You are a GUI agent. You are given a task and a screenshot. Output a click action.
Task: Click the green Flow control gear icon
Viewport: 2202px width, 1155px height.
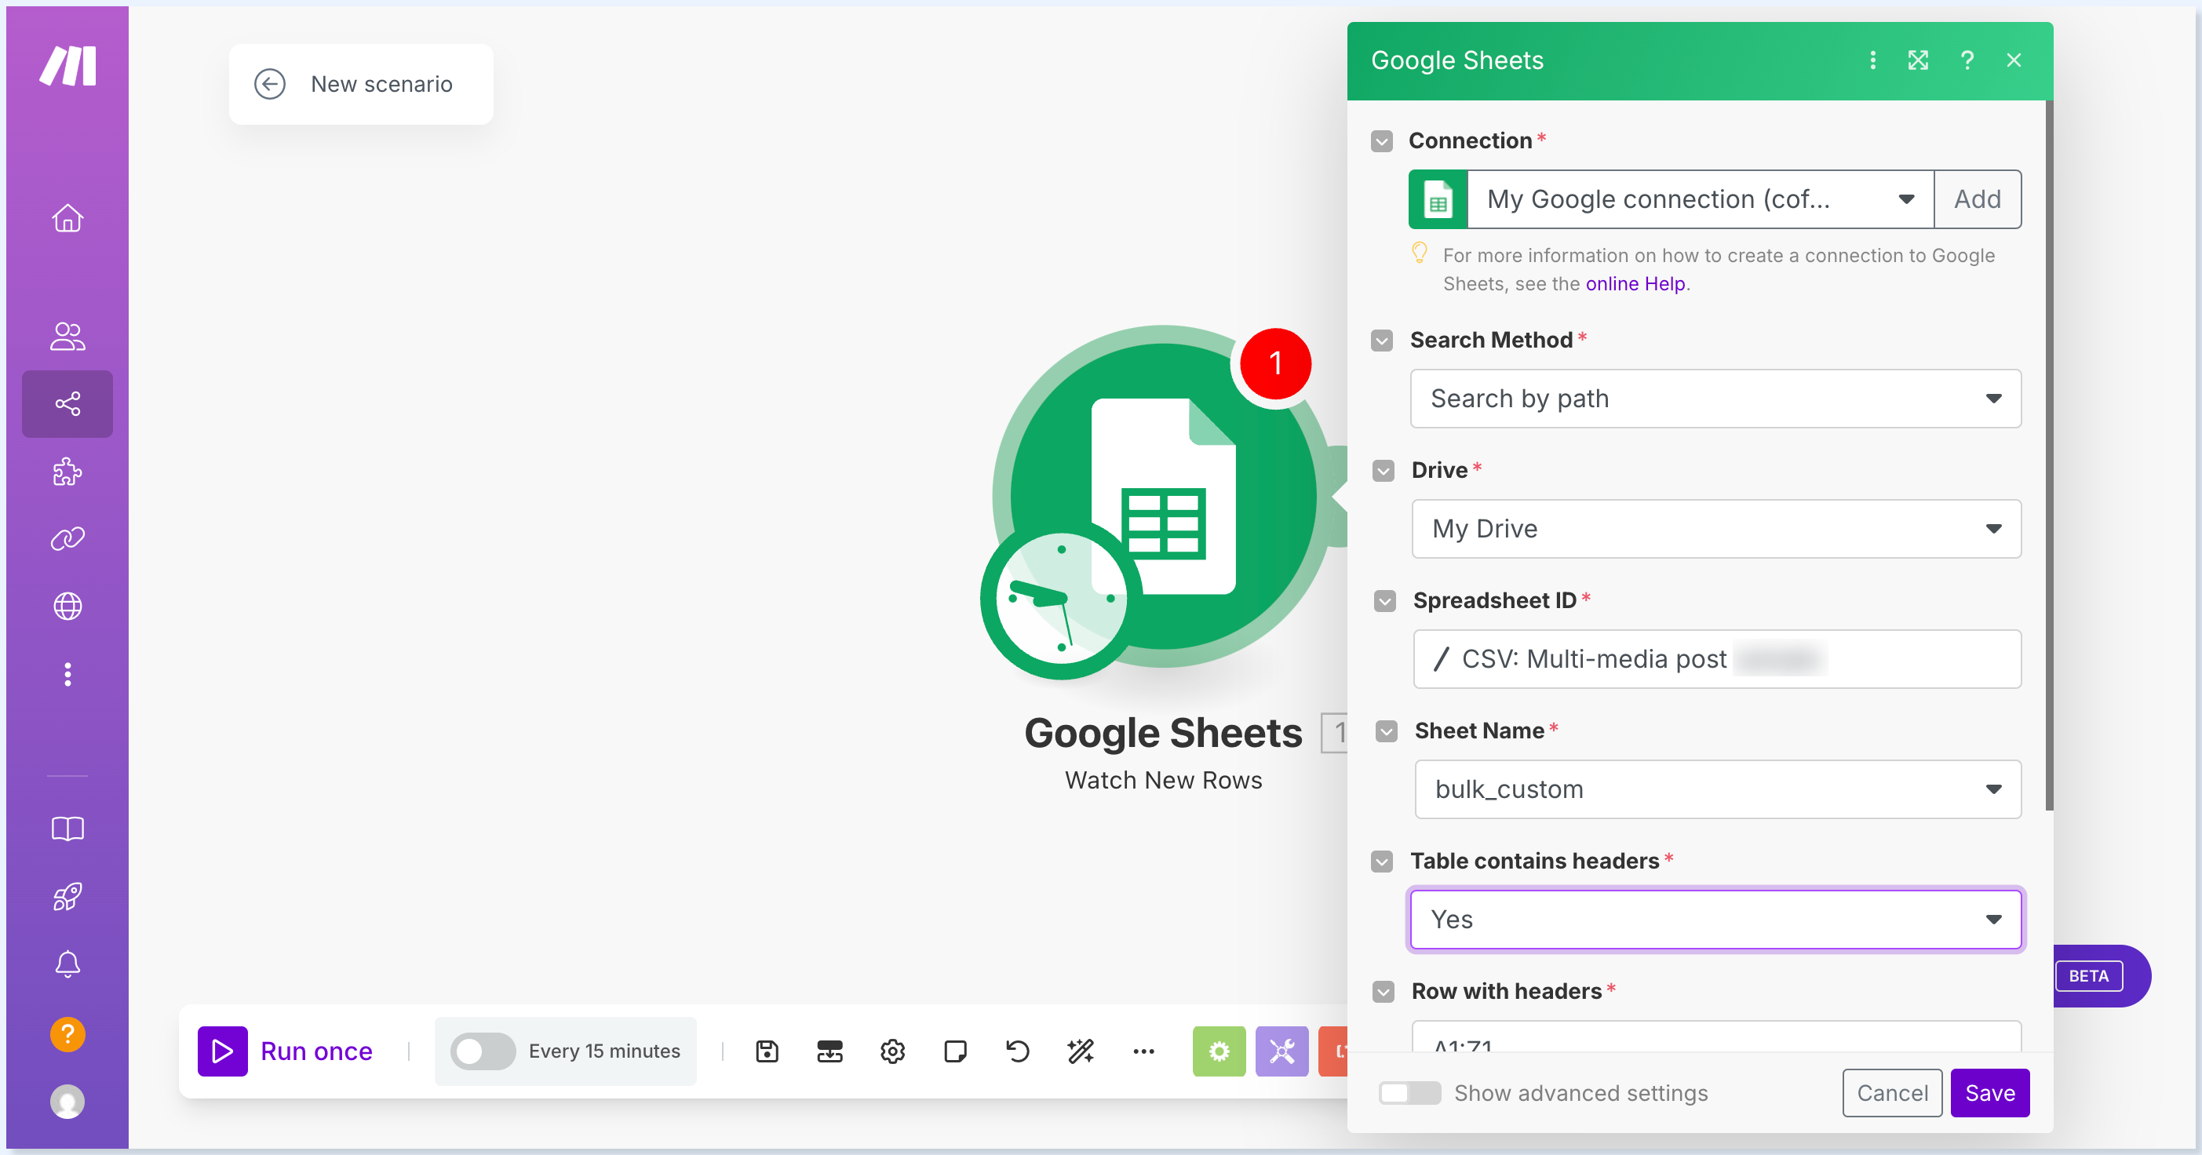click(1219, 1051)
